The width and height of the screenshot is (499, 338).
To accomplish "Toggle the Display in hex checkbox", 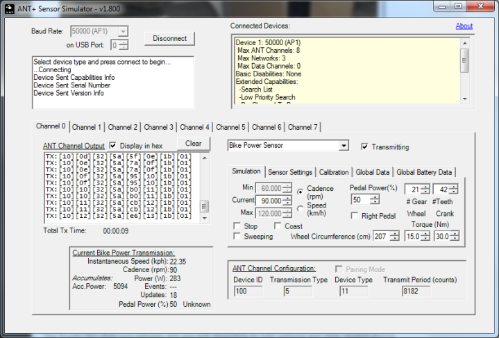I will point(112,146).
